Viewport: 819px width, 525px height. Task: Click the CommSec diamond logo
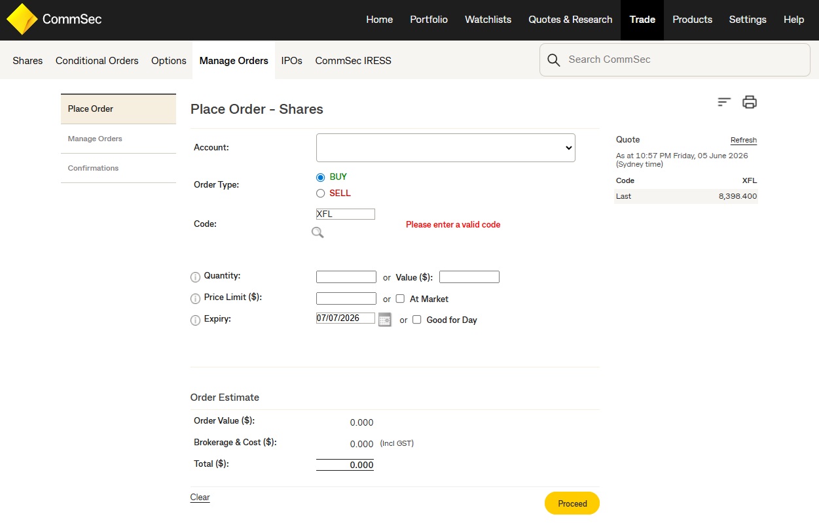point(22,20)
